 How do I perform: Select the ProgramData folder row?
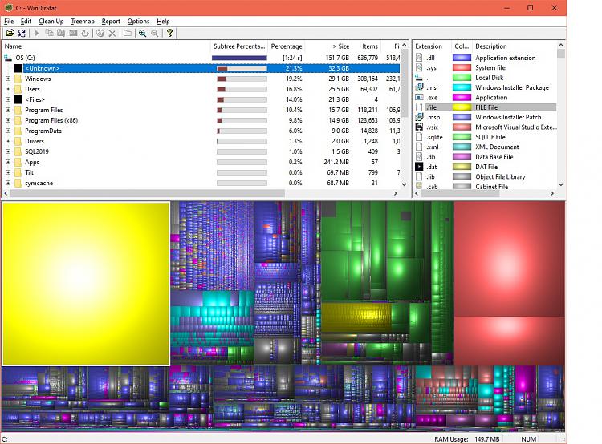pos(43,131)
